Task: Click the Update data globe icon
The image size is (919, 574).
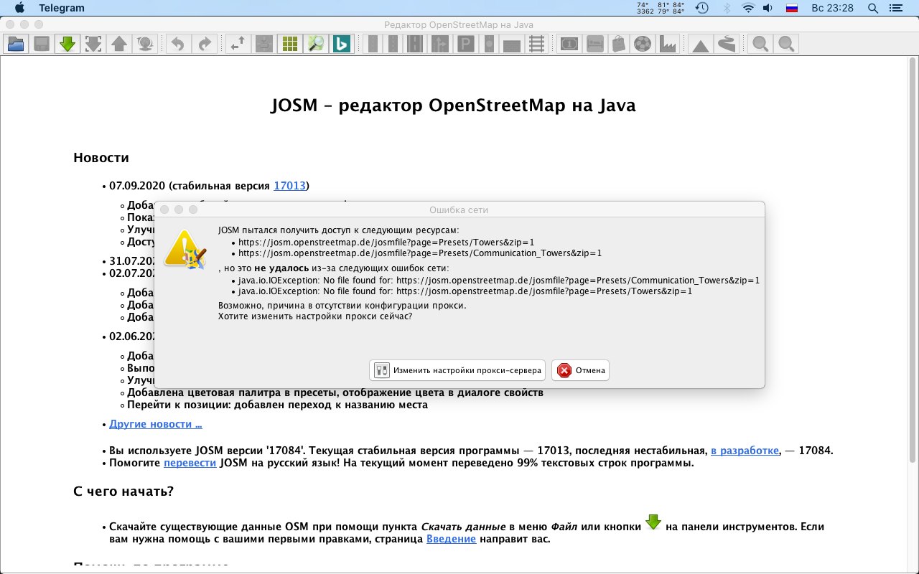Action: 145,44
